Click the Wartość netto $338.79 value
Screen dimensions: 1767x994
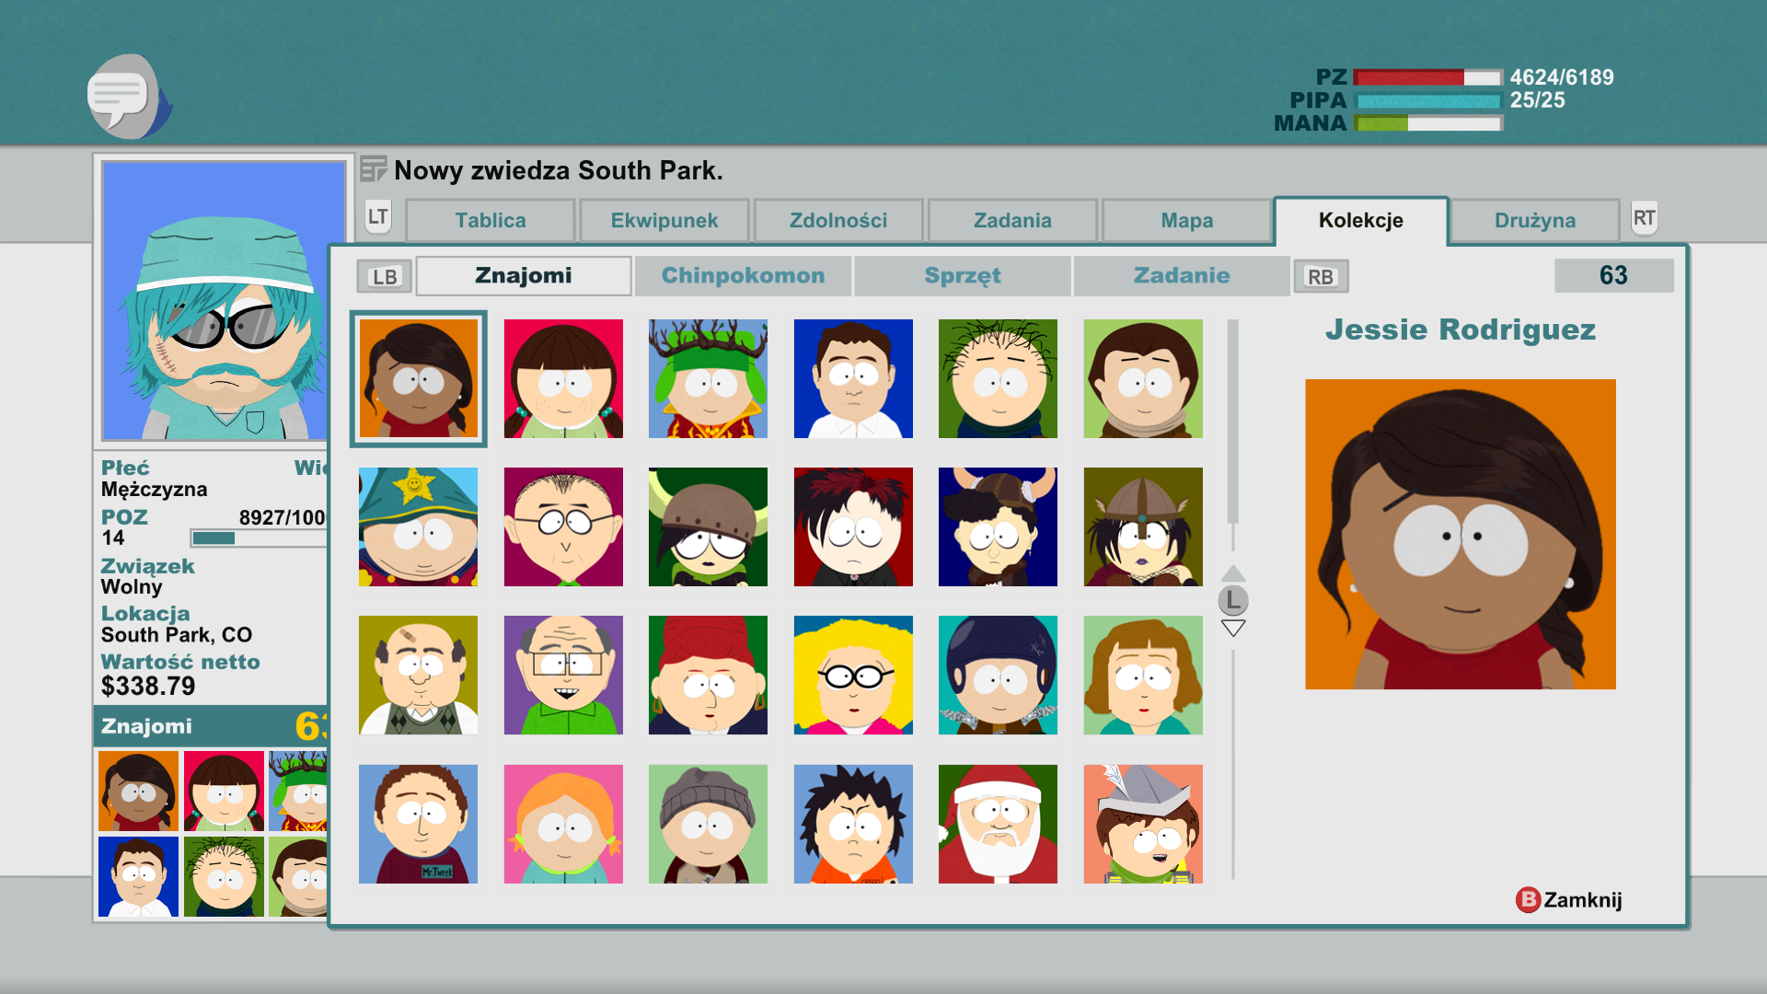pos(148,687)
